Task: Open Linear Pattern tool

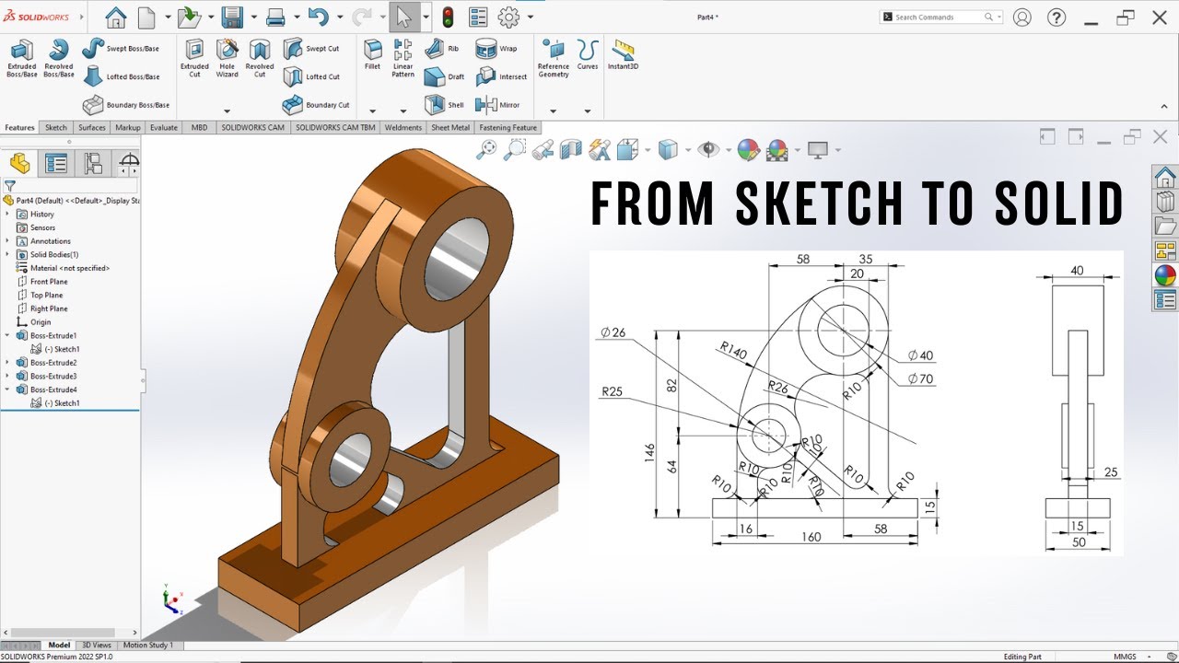Action: coord(403,58)
